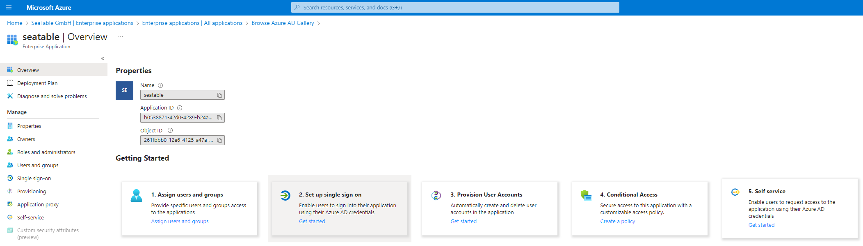The height and width of the screenshot is (246, 863).
Task: Click the Assign users card person icon
Action: point(136,196)
